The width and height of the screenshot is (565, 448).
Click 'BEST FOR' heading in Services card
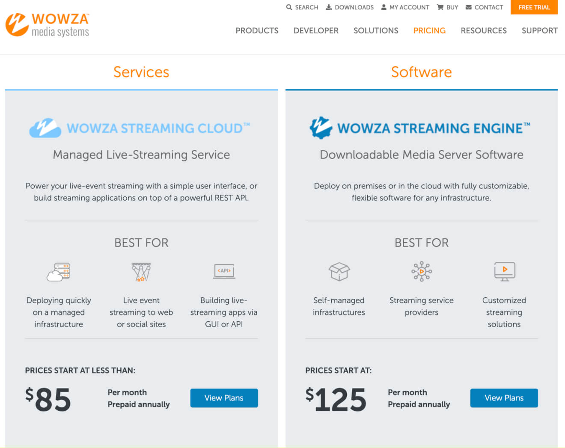coord(141,243)
